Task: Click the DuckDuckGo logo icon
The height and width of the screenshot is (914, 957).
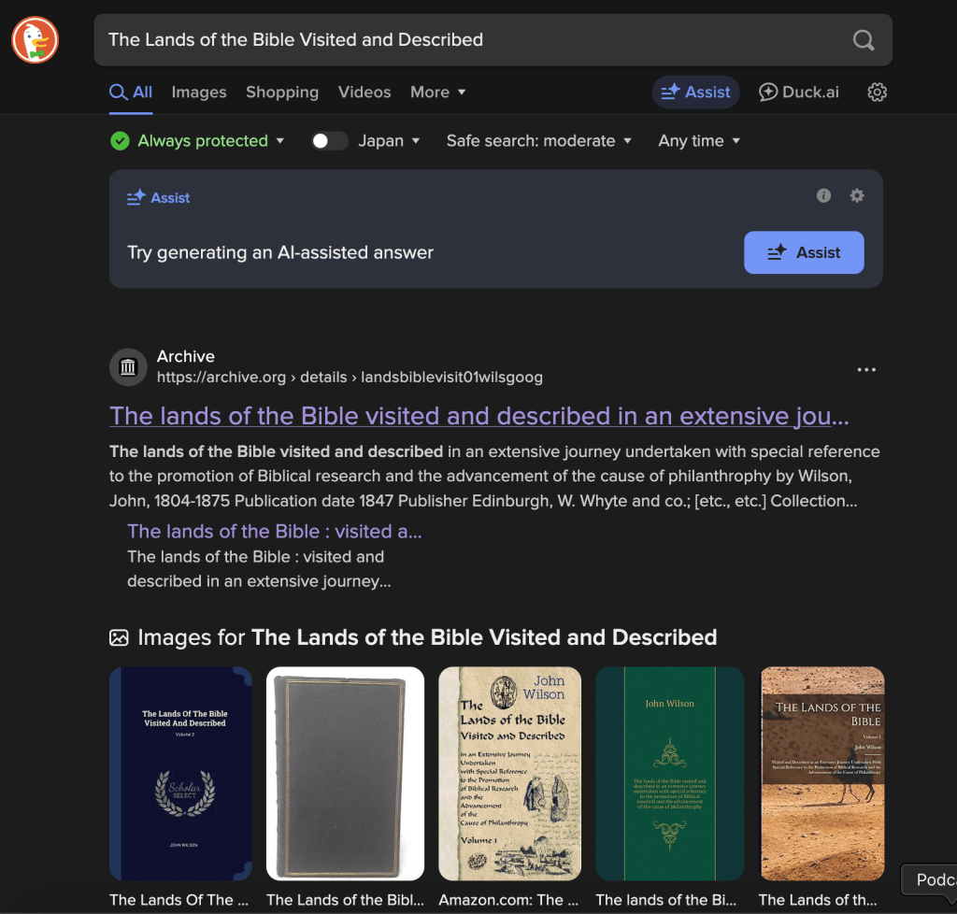Action: coord(36,40)
